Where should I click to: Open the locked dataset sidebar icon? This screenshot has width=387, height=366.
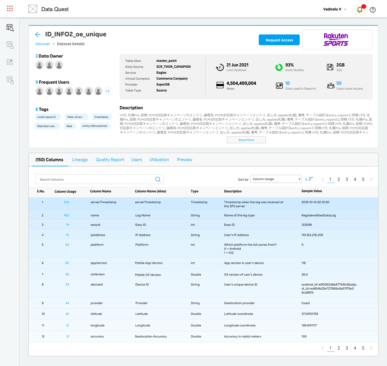[x=10, y=80]
